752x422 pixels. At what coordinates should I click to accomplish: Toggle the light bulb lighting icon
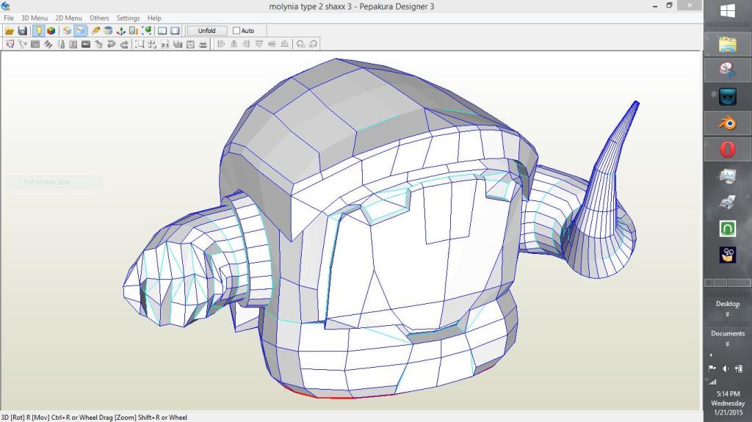[38, 31]
